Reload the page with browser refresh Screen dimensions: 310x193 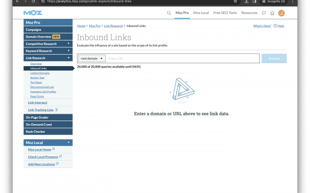pos(33,1)
